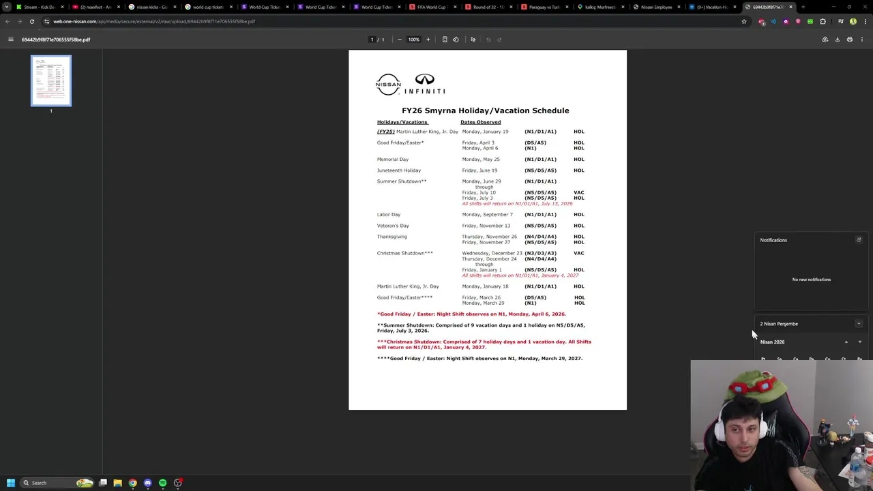The height and width of the screenshot is (491, 873).
Task: Open the Windows Start menu
Action: (x=10, y=483)
